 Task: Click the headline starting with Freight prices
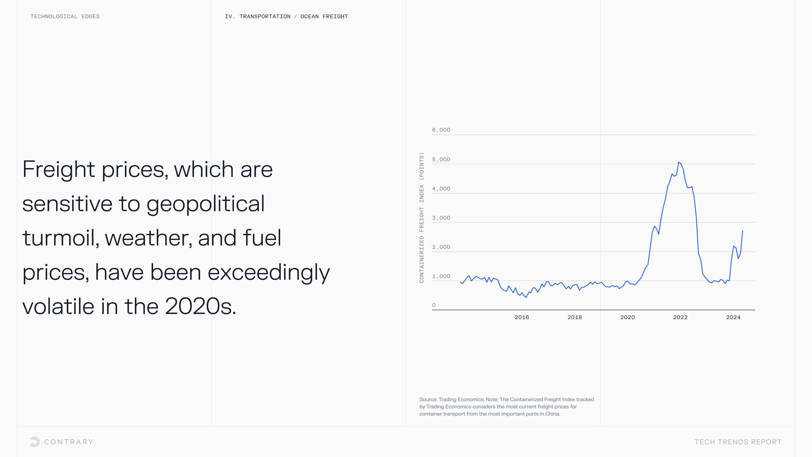(x=176, y=238)
